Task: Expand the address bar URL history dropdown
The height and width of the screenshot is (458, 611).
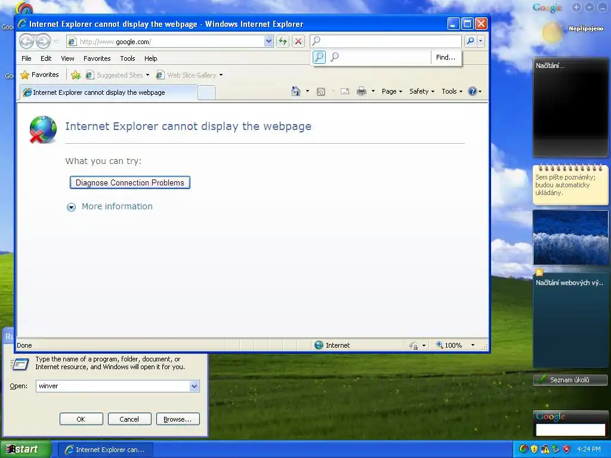Action: 269,41
